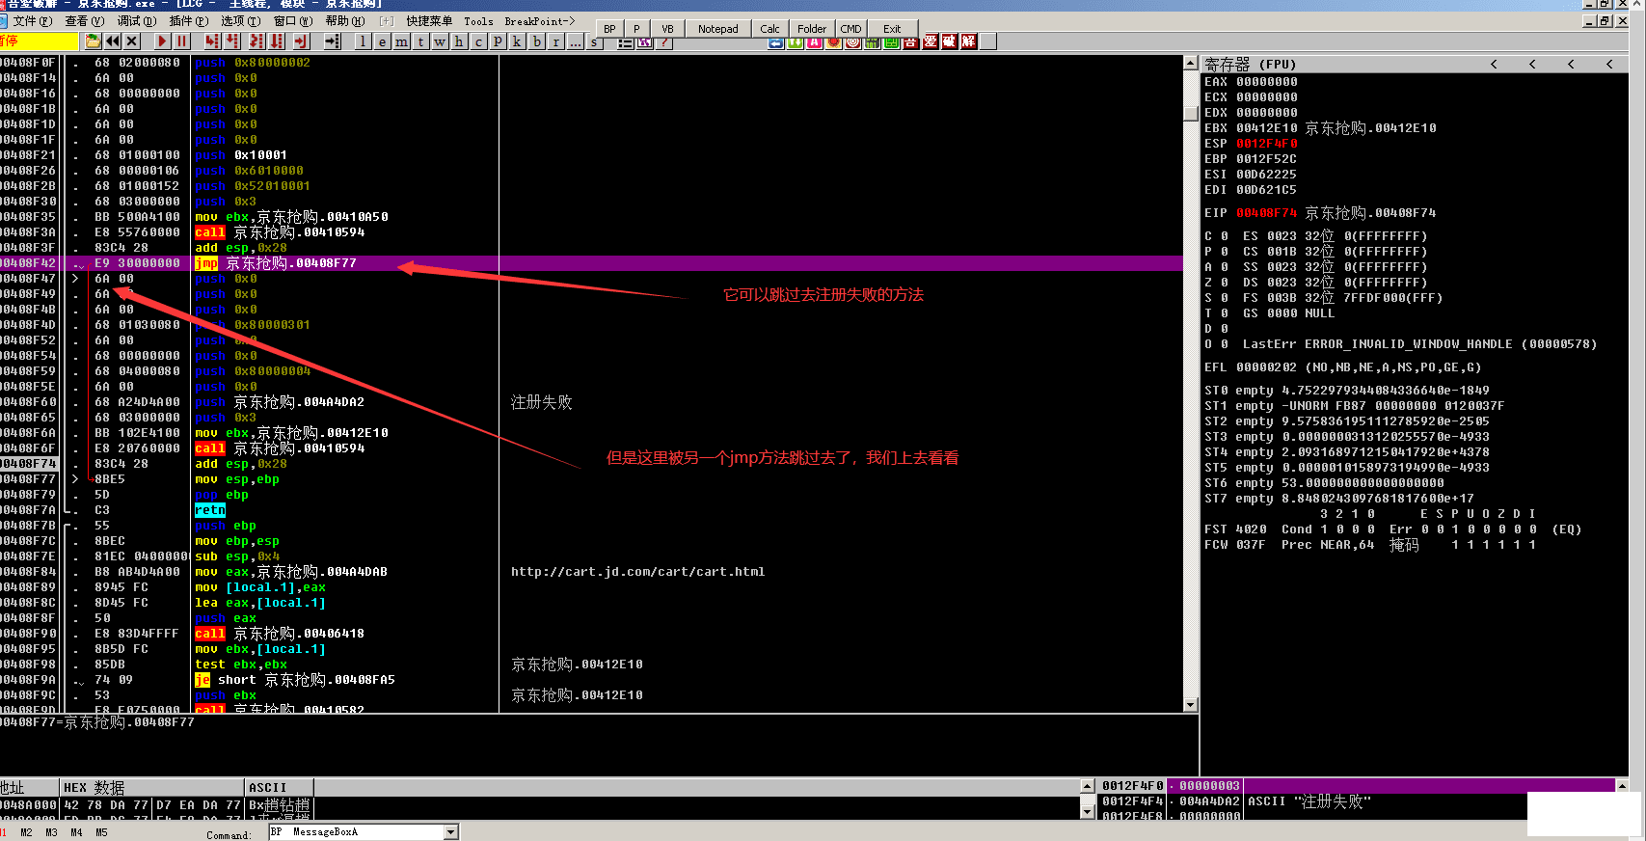Open Run Trace via the '...' icon
This screenshot has width=1646, height=841.
tap(575, 41)
